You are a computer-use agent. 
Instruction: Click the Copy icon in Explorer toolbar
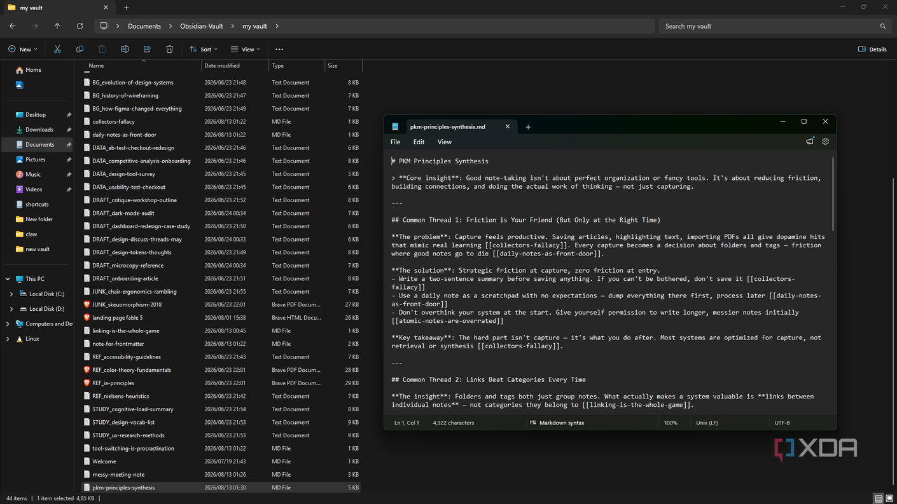pyautogui.click(x=80, y=49)
